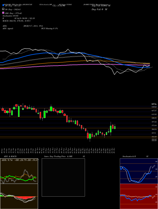158x209 pixels.
Task: Click the magenta 200 Day legend swatch
Action: pyautogui.click(x=3, y=13)
